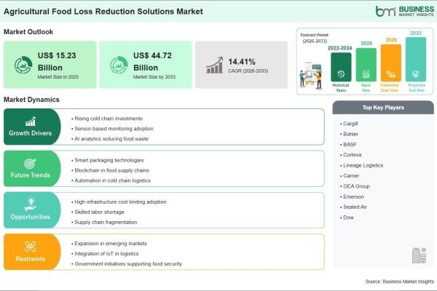
Task: Click Bühler in the key players list
Action: coord(349,134)
